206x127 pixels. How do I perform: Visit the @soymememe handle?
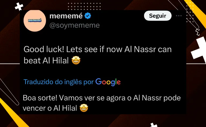pyautogui.click(x=75, y=25)
